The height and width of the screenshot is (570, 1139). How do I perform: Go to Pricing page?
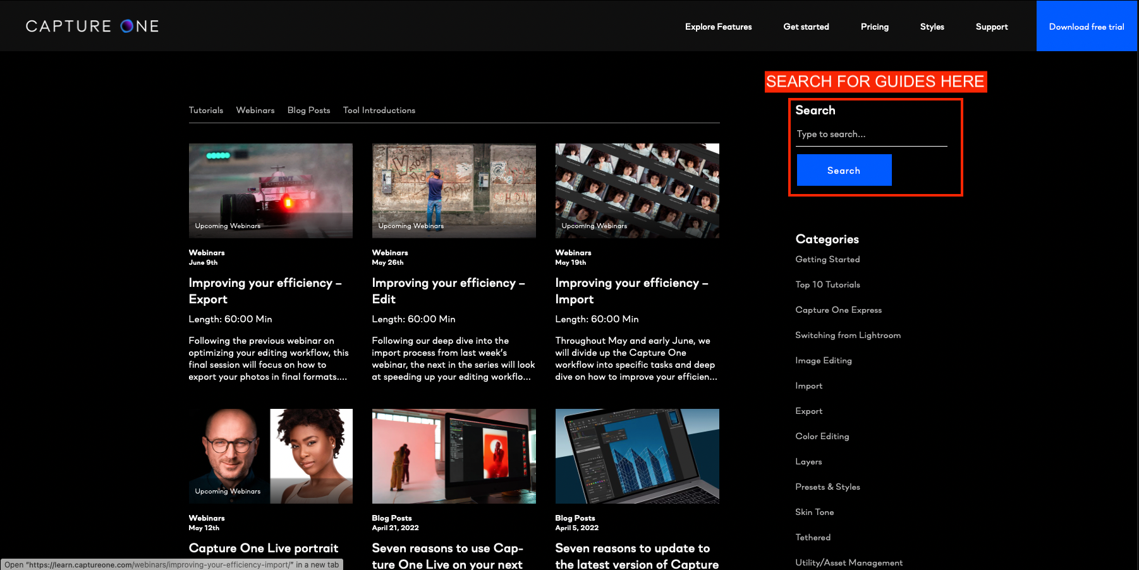click(875, 27)
